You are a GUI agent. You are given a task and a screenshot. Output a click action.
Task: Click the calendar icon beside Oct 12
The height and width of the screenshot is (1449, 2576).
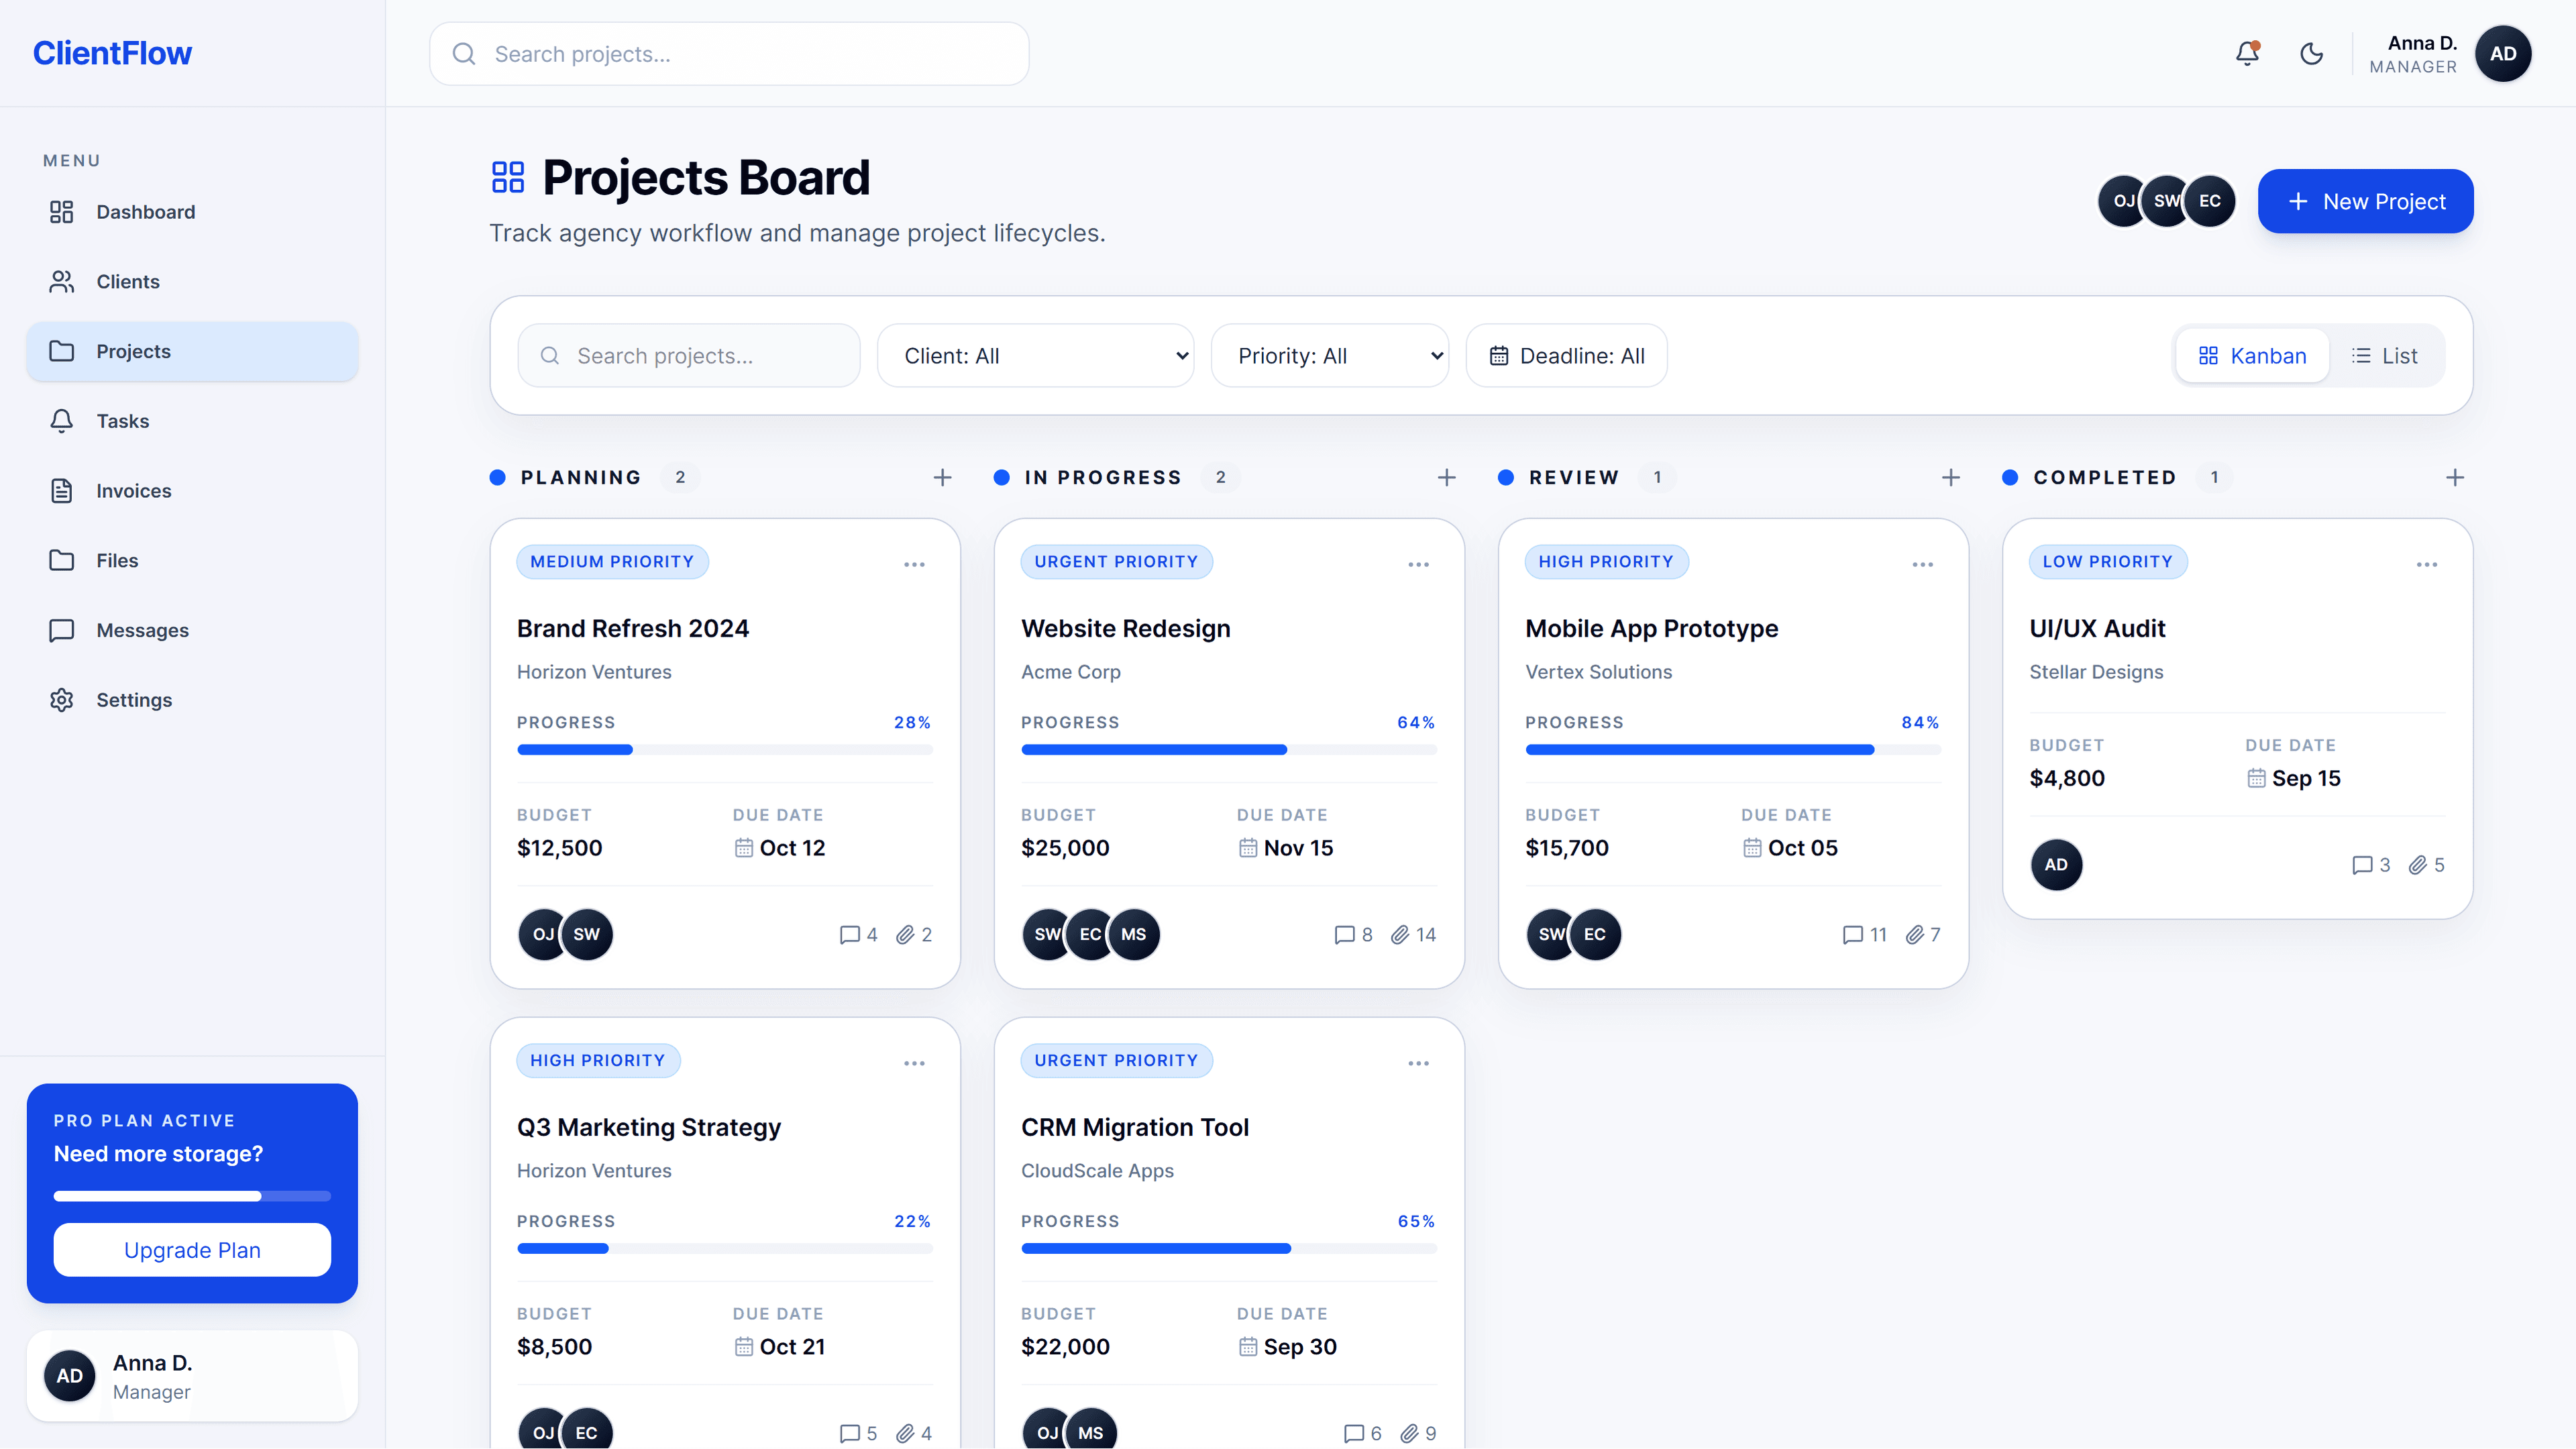click(x=743, y=847)
